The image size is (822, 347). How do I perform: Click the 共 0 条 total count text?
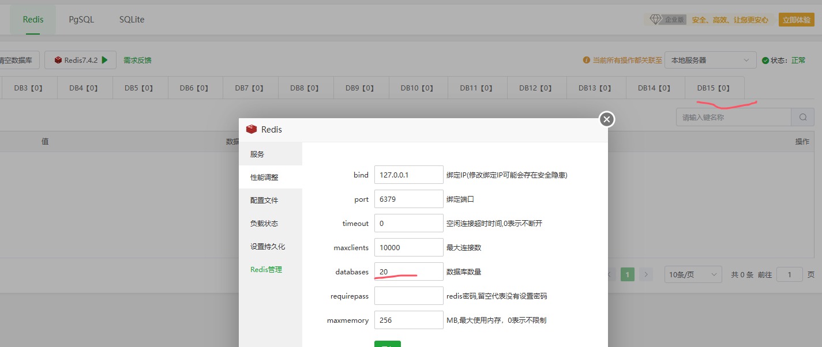tap(742, 275)
